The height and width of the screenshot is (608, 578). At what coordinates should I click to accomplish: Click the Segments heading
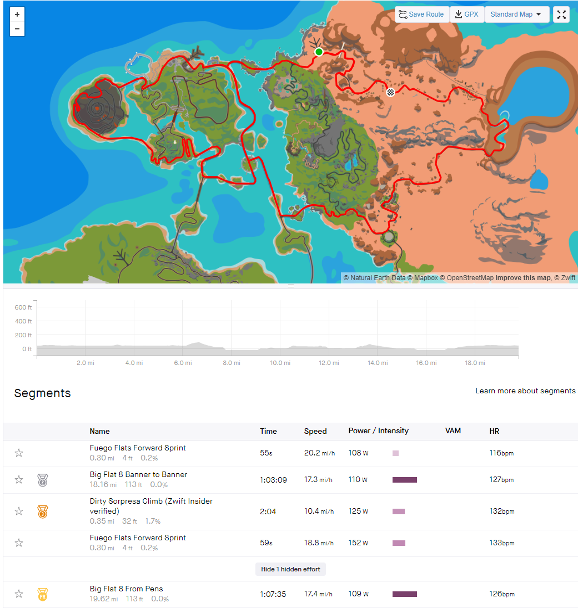click(42, 393)
